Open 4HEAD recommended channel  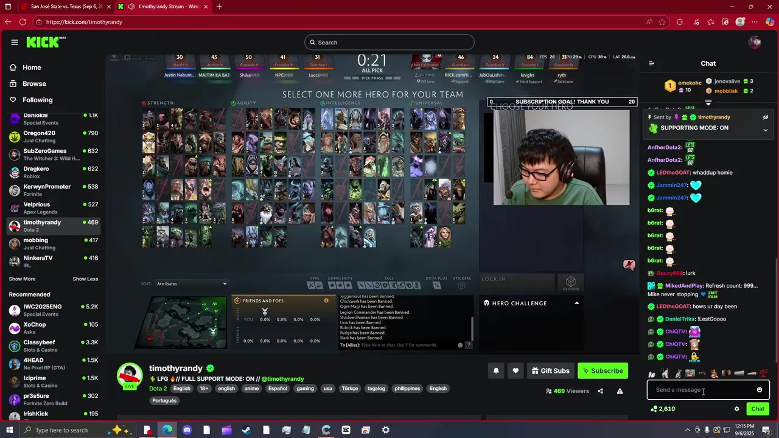pos(53,363)
